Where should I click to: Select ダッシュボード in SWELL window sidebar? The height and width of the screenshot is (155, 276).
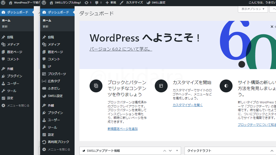[57, 12]
